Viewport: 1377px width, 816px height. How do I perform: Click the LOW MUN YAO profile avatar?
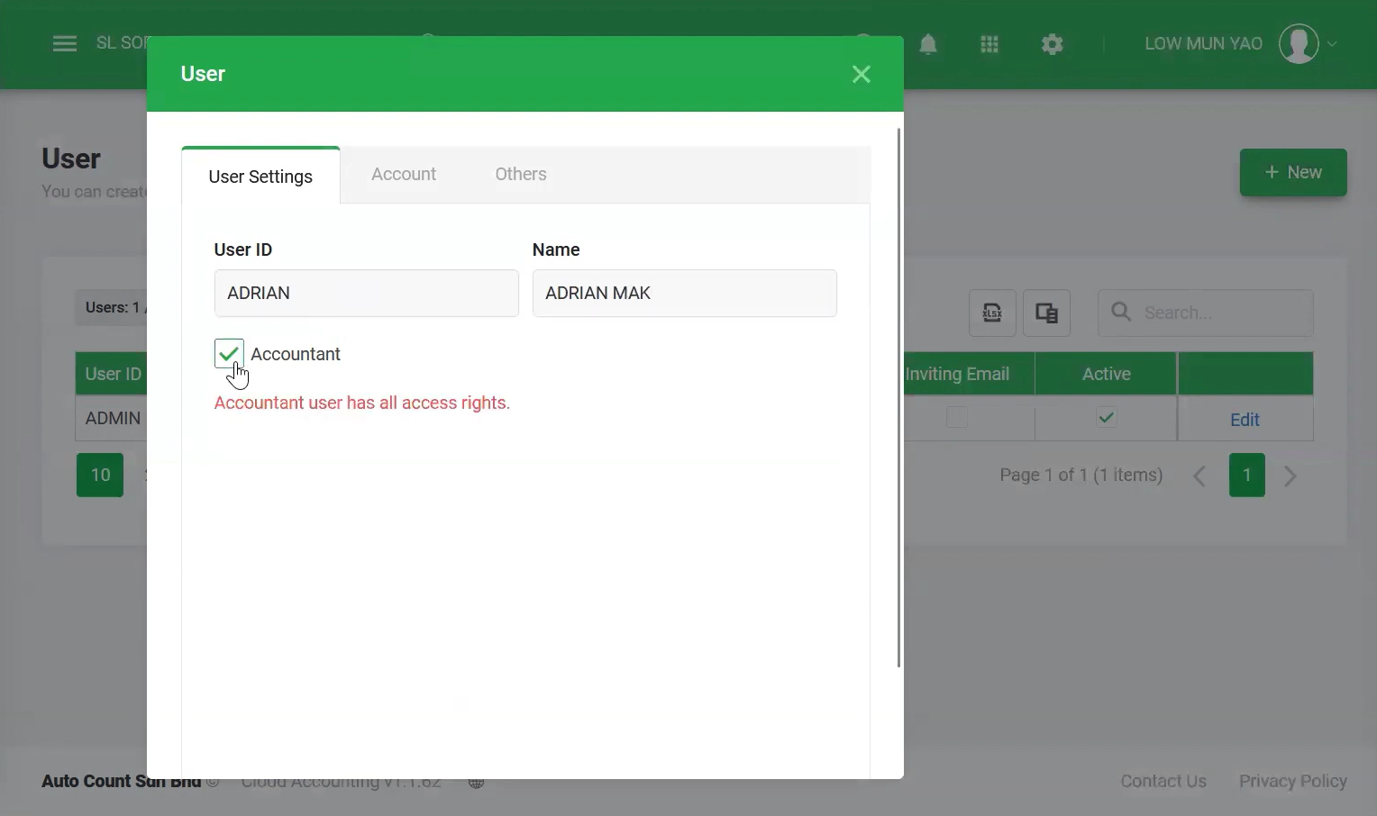coord(1299,44)
